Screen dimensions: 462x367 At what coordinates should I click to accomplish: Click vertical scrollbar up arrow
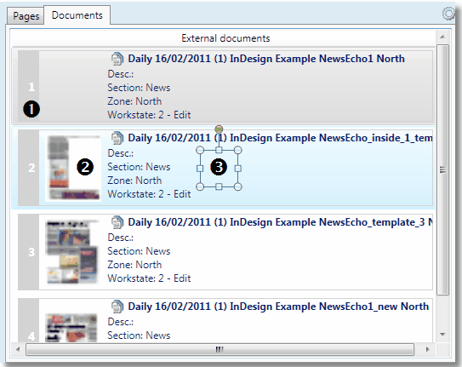coord(442,37)
